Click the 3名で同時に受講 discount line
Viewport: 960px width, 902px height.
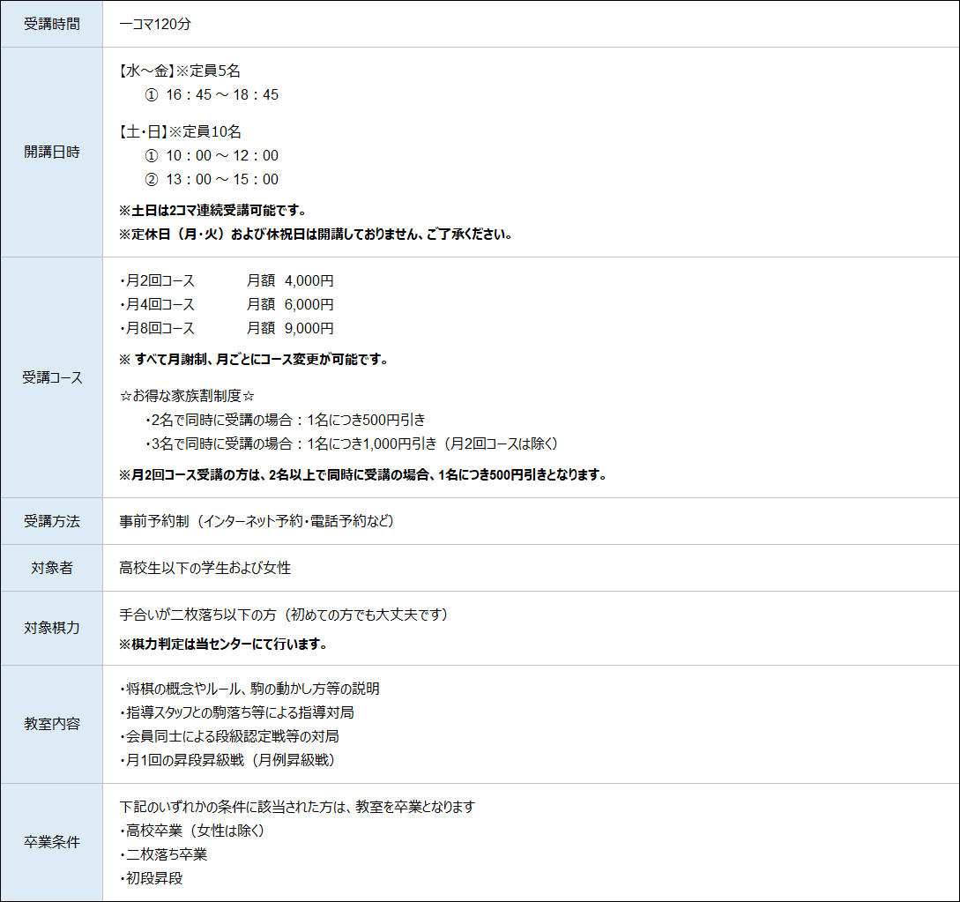click(351, 444)
